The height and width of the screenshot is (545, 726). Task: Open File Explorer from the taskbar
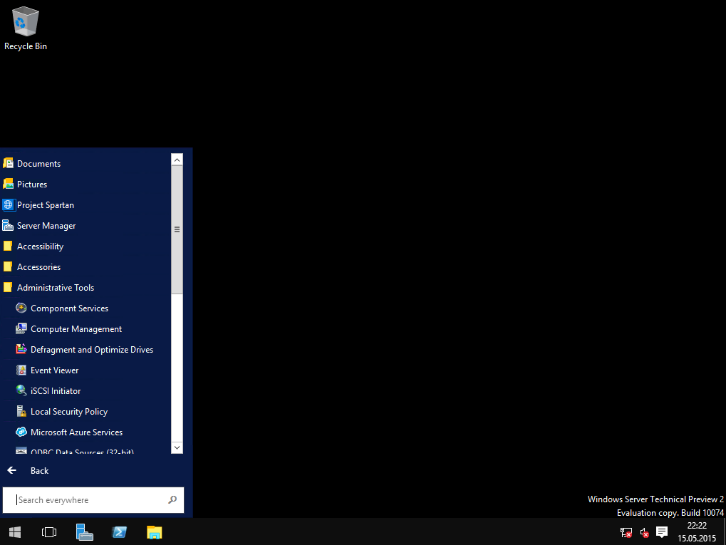click(x=154, y=532)
